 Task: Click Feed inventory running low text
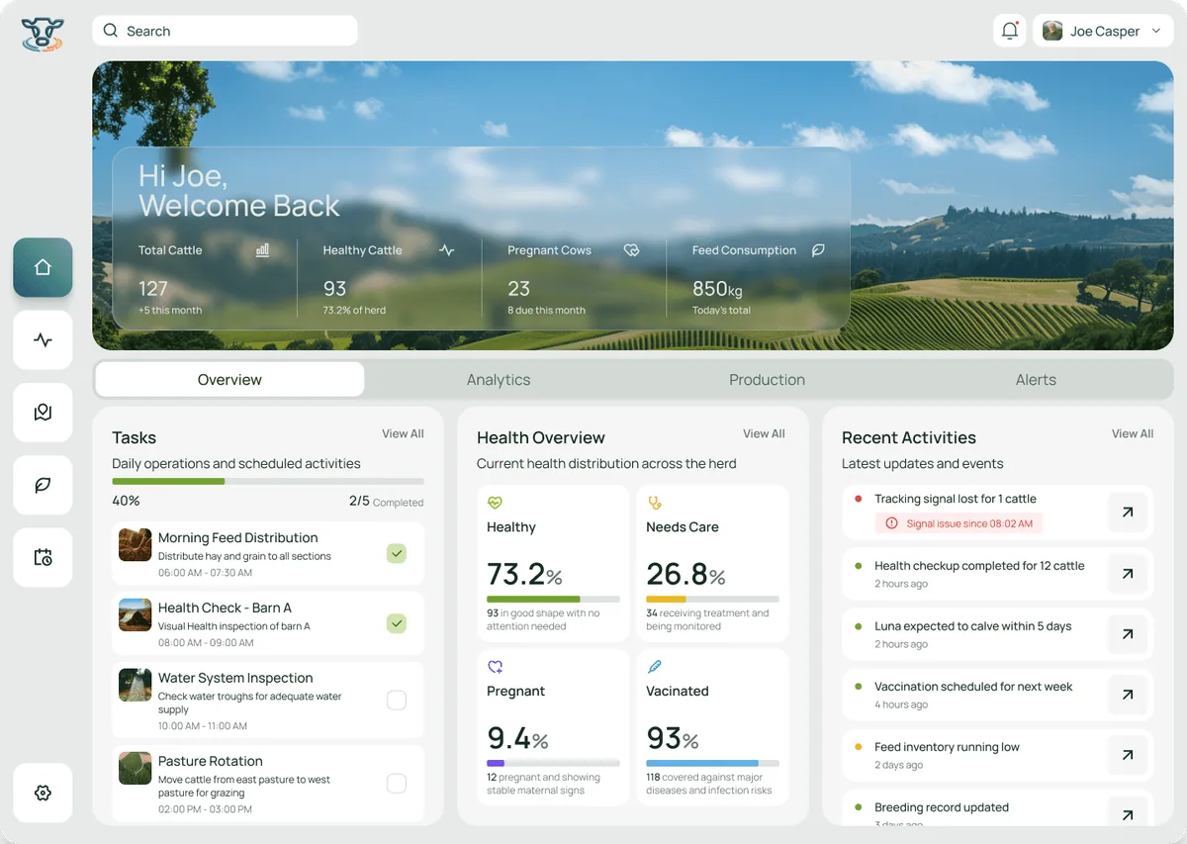pyautogui.click(x=947, y=747)
